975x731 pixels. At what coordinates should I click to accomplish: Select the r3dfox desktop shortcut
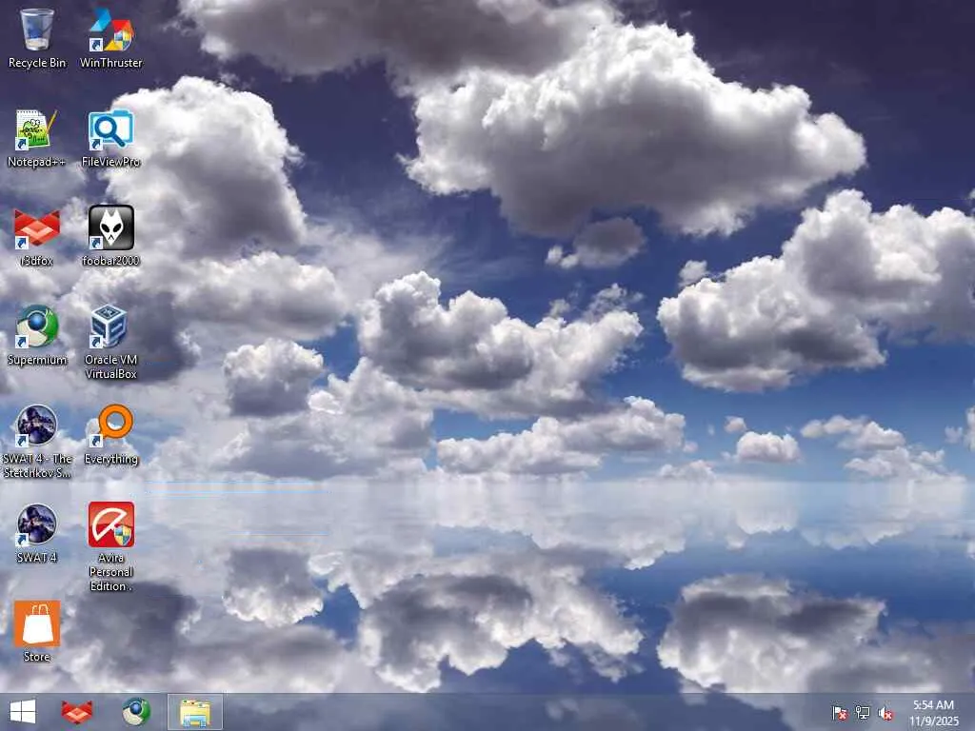[x=37, y=237]
